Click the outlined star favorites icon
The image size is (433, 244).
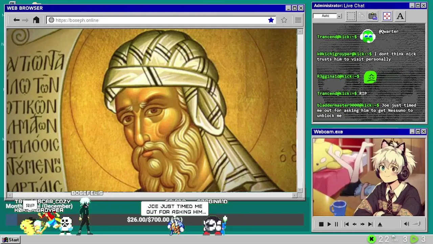click(x=284, y=20)
